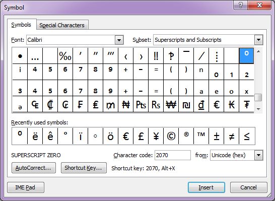Select the superscript n symbol
Image resolution: width=275 pixels, height=201 pixels.
pyautogui.click(x=201, y=72)
